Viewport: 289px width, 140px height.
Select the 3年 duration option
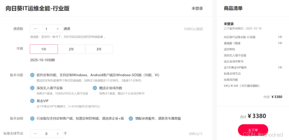tap(99, 49)
